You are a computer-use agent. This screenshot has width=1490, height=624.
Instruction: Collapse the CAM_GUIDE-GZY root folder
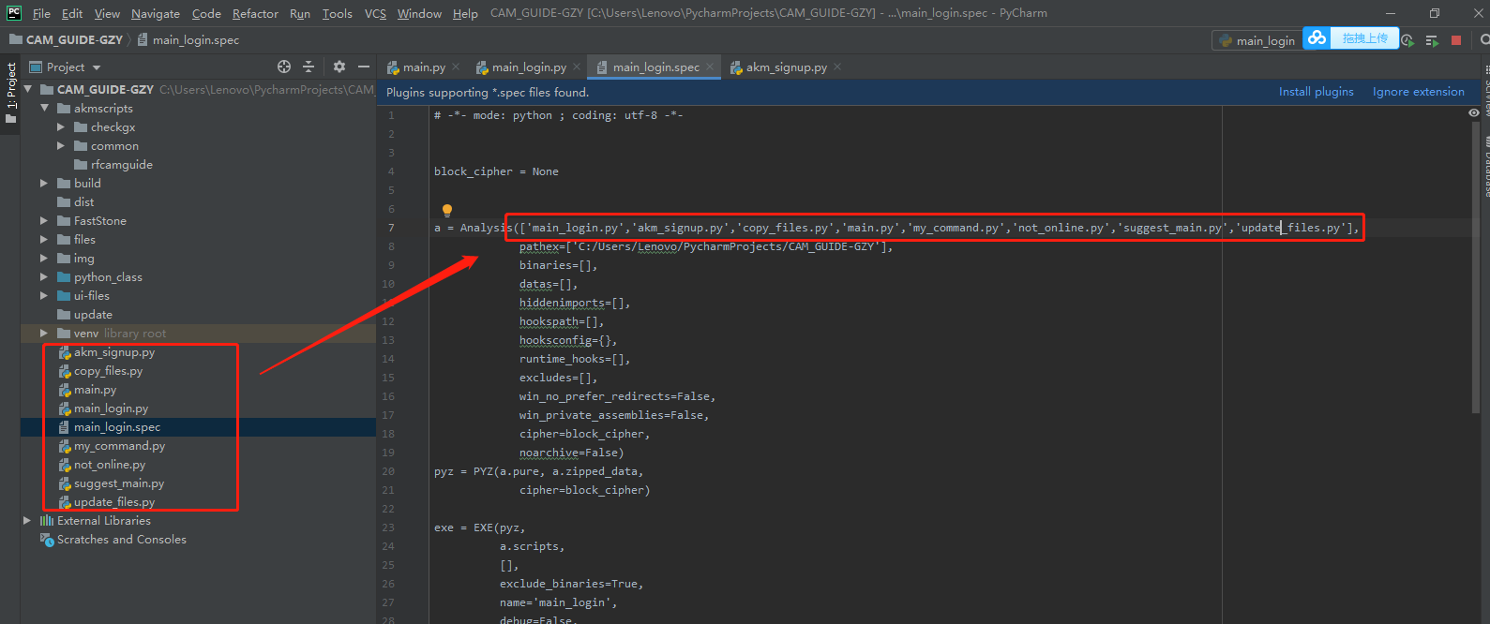tap(27, 89)
